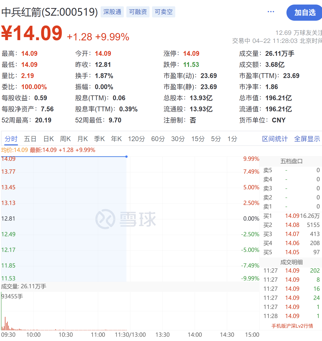The width and height of the screenshot is (322, 341).
Task: Click the blue endpoint marker on price line
Action: (x=126, y=157)
